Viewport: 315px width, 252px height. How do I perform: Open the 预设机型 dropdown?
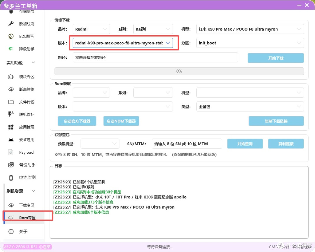click(100, 144)
